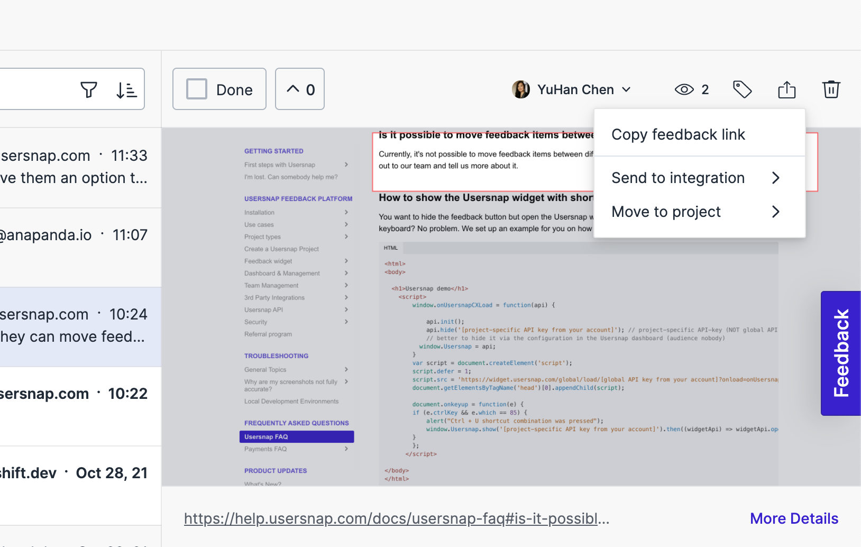Image resolution: width=861 pixels, height=547 pixels.
Task: Select Copy feedback link
Action: click(699, 134)
